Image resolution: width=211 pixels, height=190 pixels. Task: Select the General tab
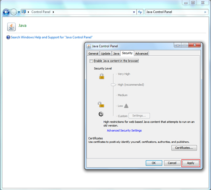click(93, 53)
